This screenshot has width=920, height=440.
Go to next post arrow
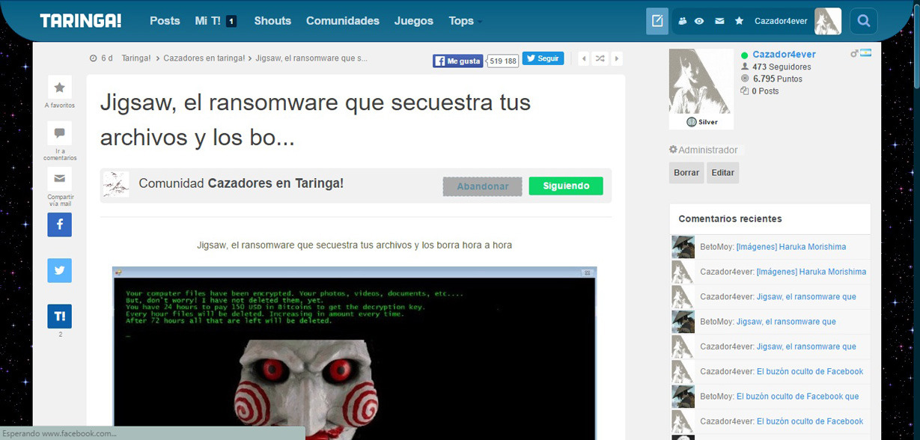[616, 58]
